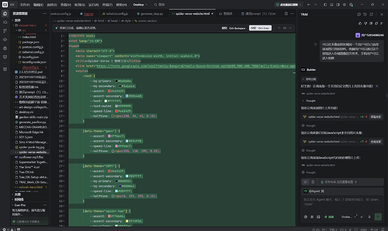Start a new chat in the TRAE panel
The height and width of the screenshot is (231, 388).
[359, 15]
